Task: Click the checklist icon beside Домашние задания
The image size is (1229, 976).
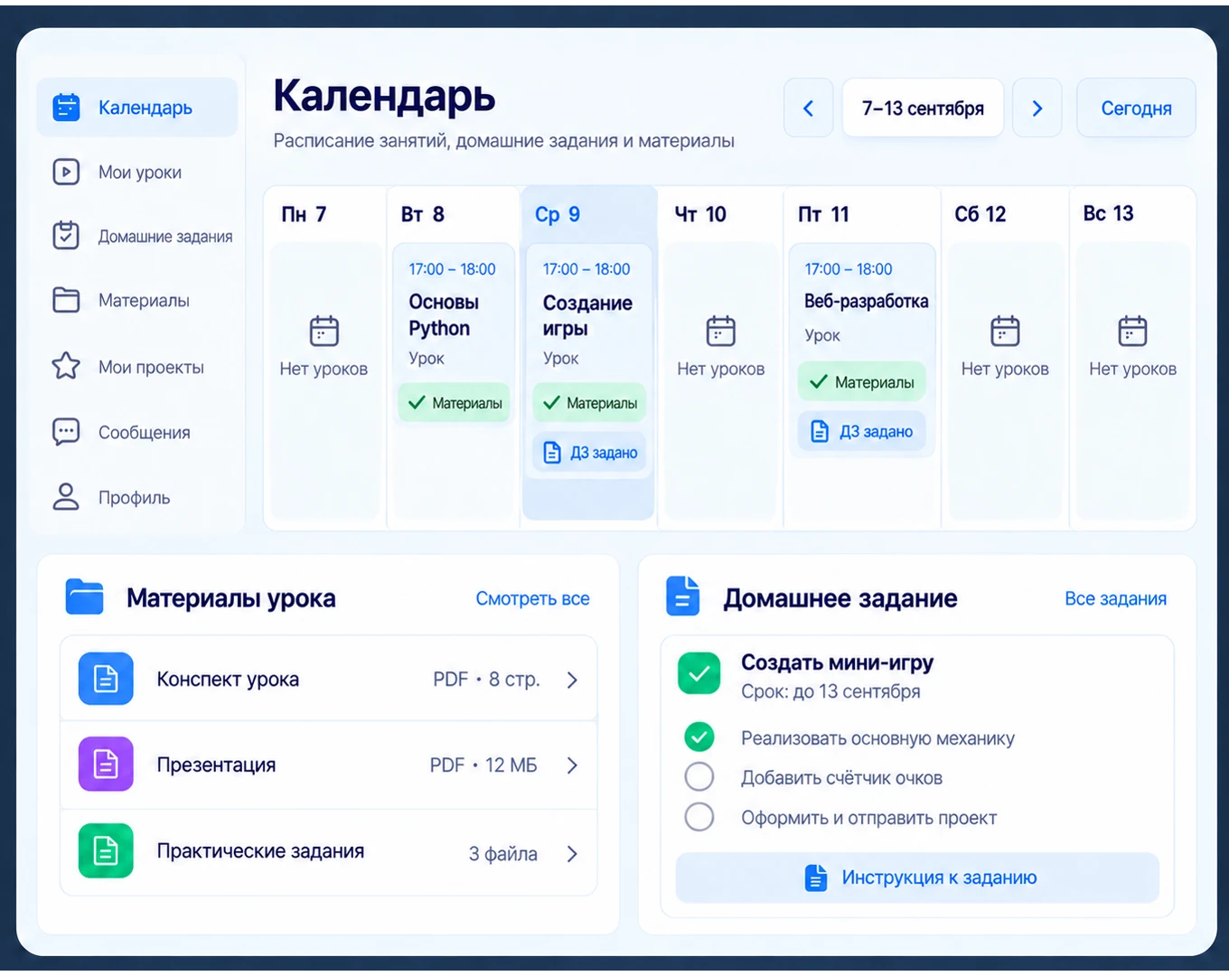Action: click(x=66, y=236)
